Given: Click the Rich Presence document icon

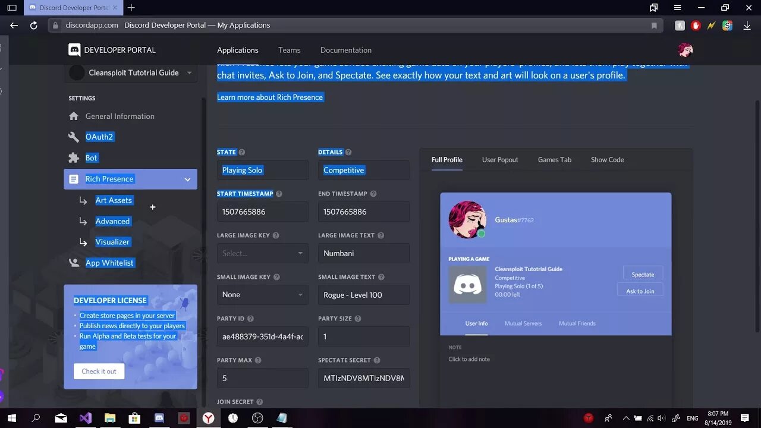Looking at the screenshot, I should [x=74, y=179].
